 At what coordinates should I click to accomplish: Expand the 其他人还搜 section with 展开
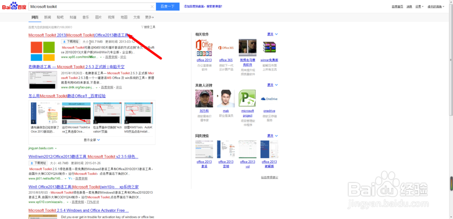pos(272,85)
